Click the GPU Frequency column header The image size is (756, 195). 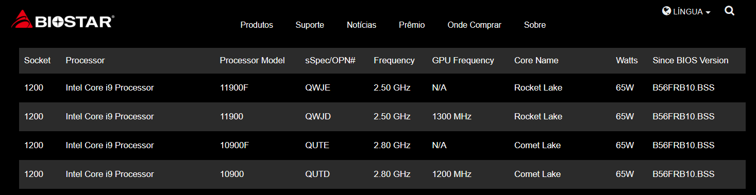463,61
